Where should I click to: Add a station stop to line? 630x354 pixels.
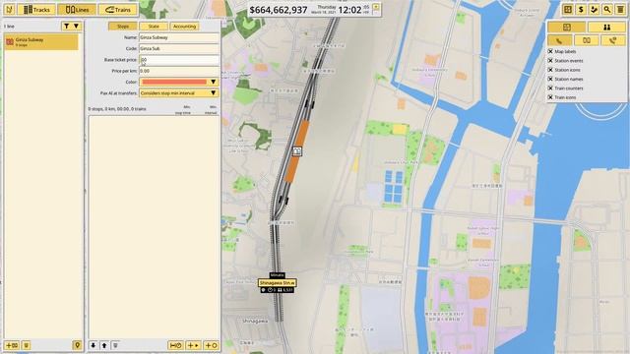(211, 345)
